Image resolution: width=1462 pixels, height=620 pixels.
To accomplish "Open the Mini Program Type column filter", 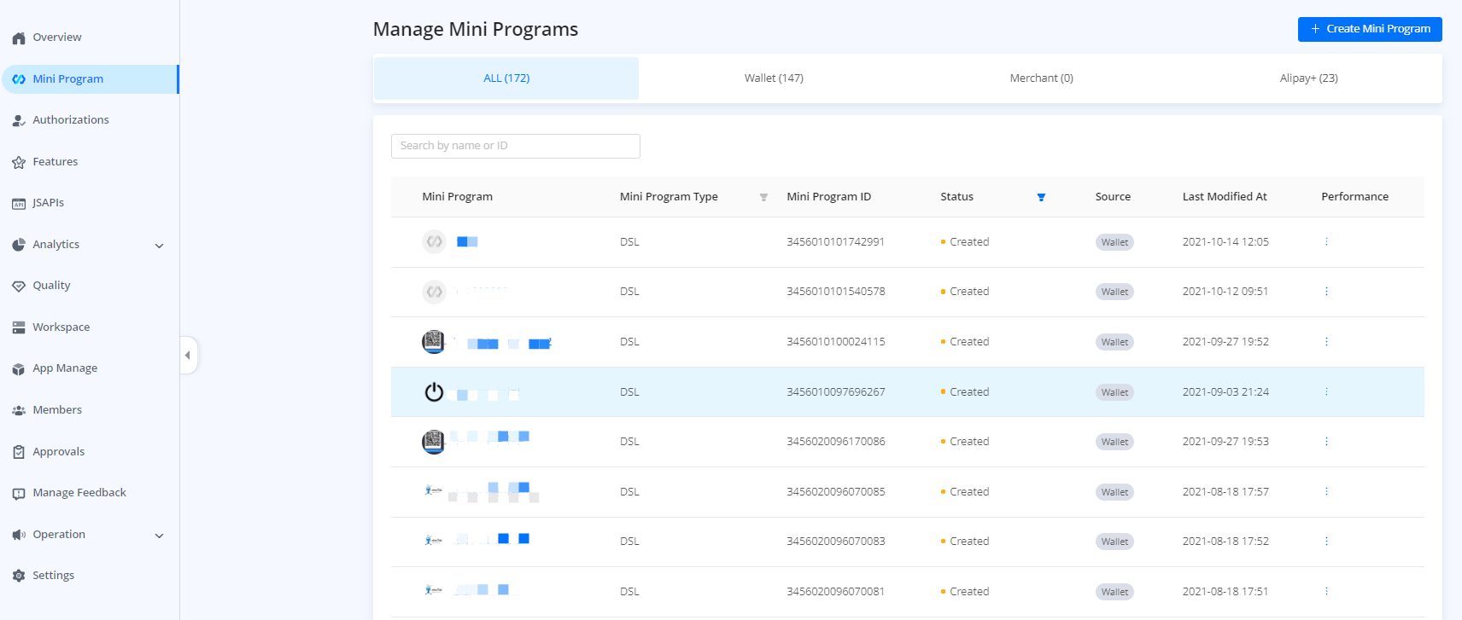I will pos(763,197).
